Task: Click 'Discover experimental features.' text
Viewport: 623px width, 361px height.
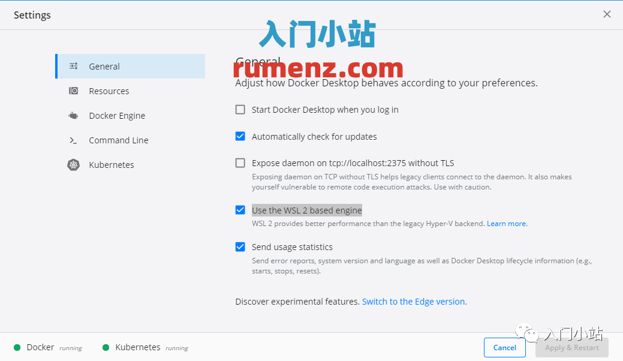Action: [x=297, y=302]
